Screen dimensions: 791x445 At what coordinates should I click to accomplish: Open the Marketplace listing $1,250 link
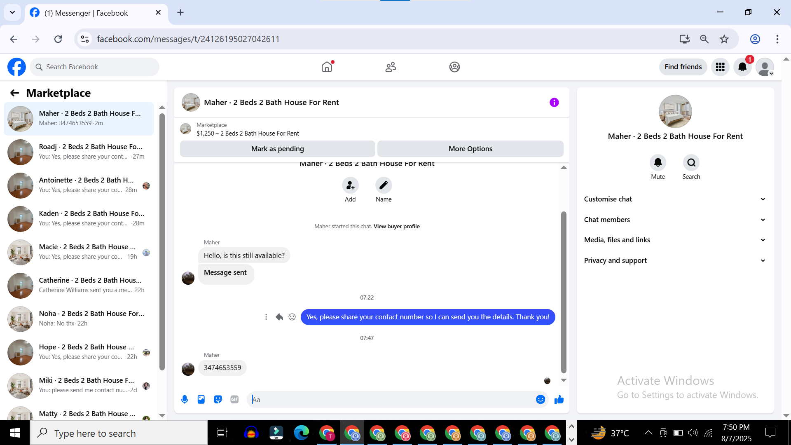(x=248, y=133)
